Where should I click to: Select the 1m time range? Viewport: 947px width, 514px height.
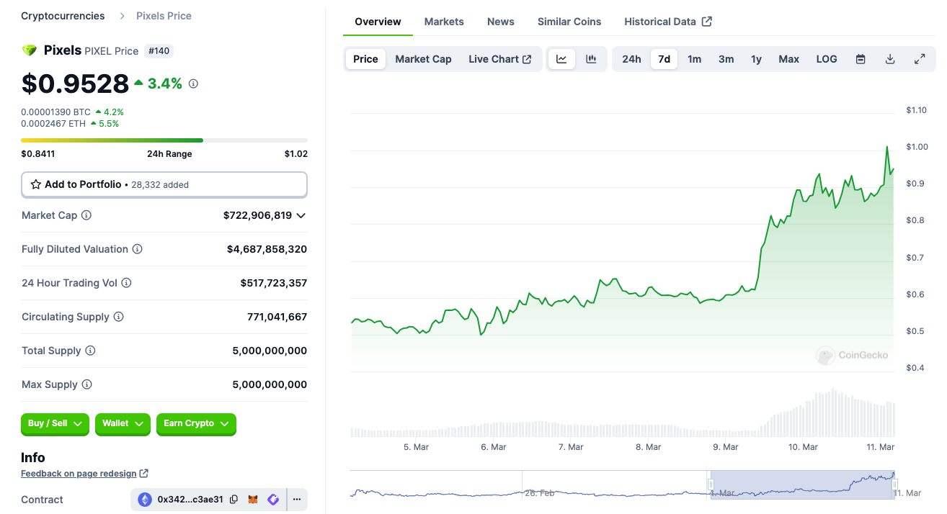694,59
